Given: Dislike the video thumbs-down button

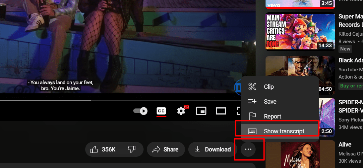Looking at the screenshot, I should coord(132,150).
